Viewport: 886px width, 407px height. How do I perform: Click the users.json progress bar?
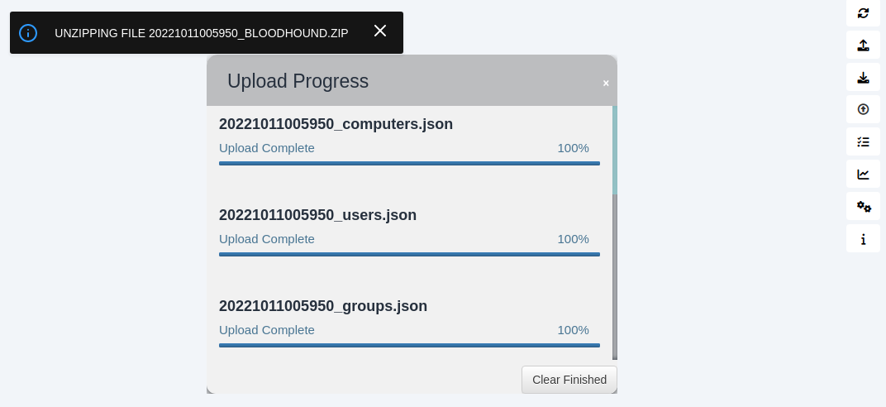(409, 255)
